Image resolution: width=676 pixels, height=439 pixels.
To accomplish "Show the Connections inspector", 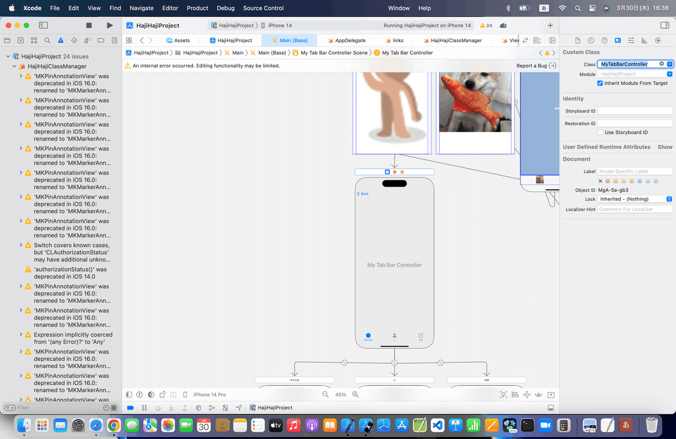I will click(658, 41).
